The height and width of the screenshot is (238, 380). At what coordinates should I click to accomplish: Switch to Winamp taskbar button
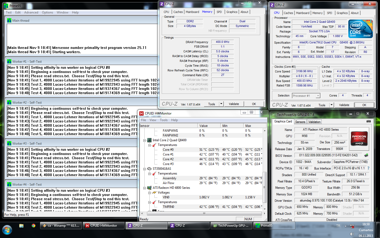[x=61, y=226]
